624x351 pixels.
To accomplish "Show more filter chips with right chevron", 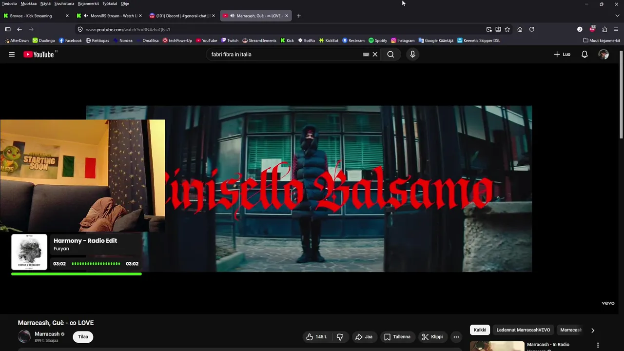I will (593, 330).
